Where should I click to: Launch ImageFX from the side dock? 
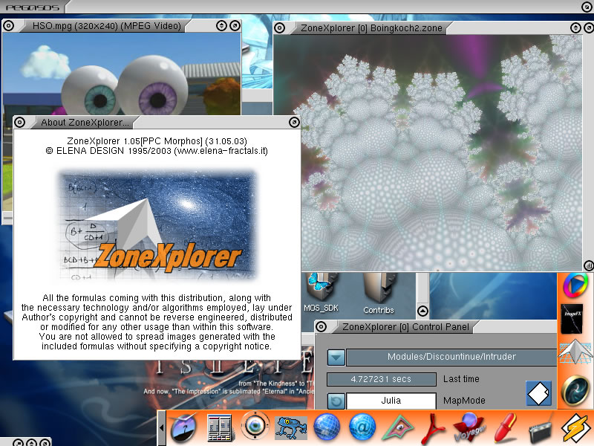572,319
